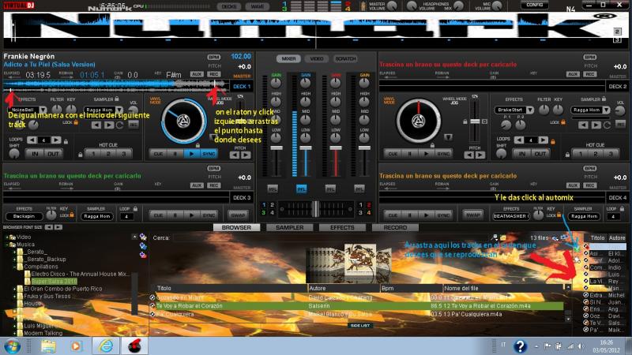Expand the _Serato_ folder

[x=14, y=252]
